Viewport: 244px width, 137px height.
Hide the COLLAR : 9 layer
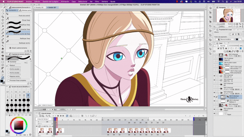pos(214,76)
